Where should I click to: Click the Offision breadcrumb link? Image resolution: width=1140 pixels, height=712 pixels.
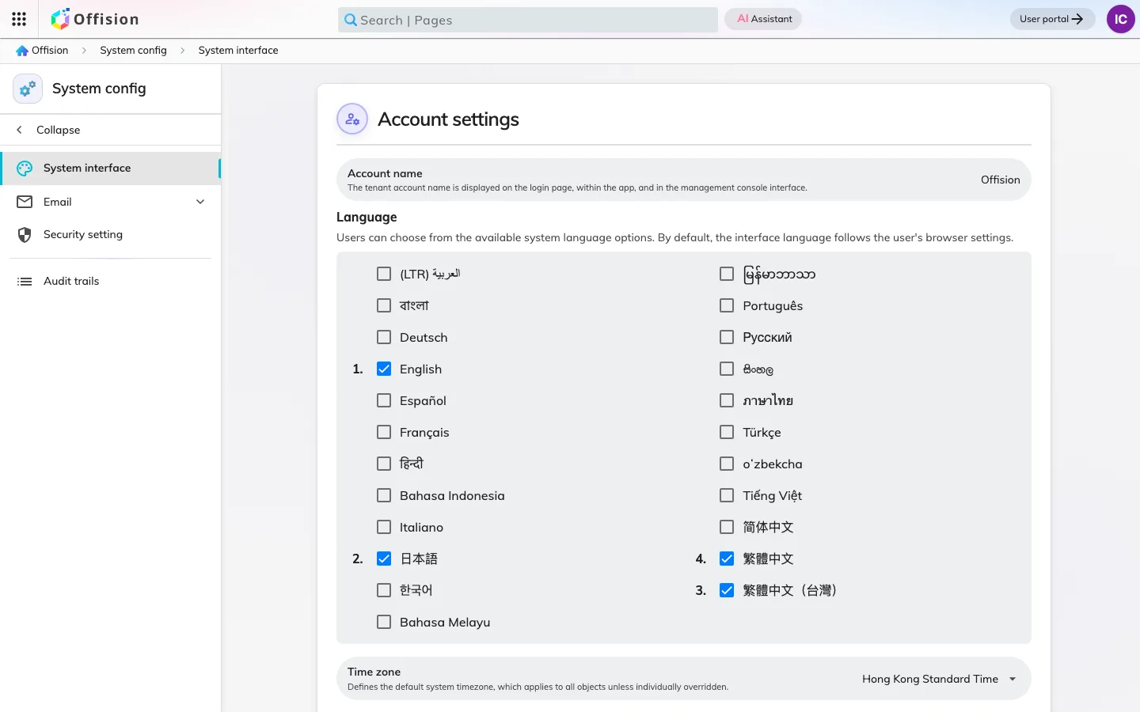pyautogui.click(x=50, y=51)
